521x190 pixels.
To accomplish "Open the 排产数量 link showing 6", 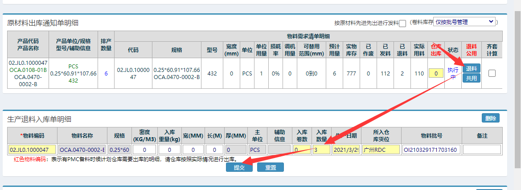I will click(x=106, y=73).
